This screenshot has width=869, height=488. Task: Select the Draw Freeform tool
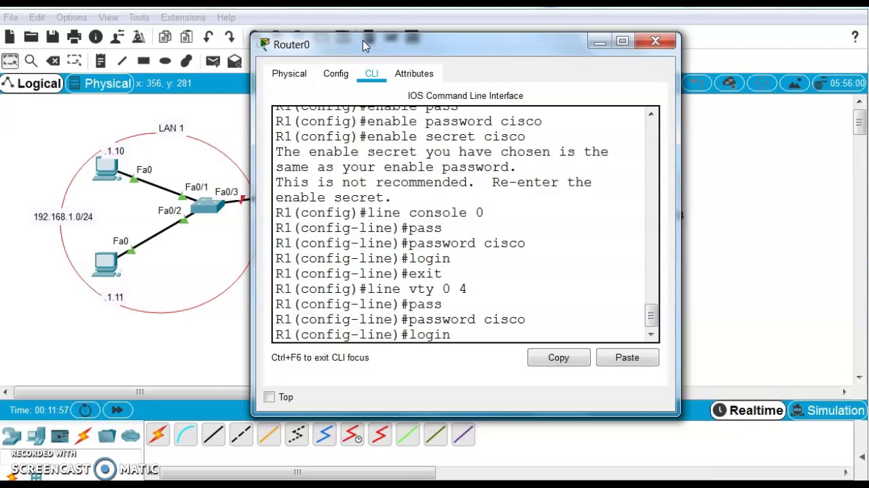point(187,61)
